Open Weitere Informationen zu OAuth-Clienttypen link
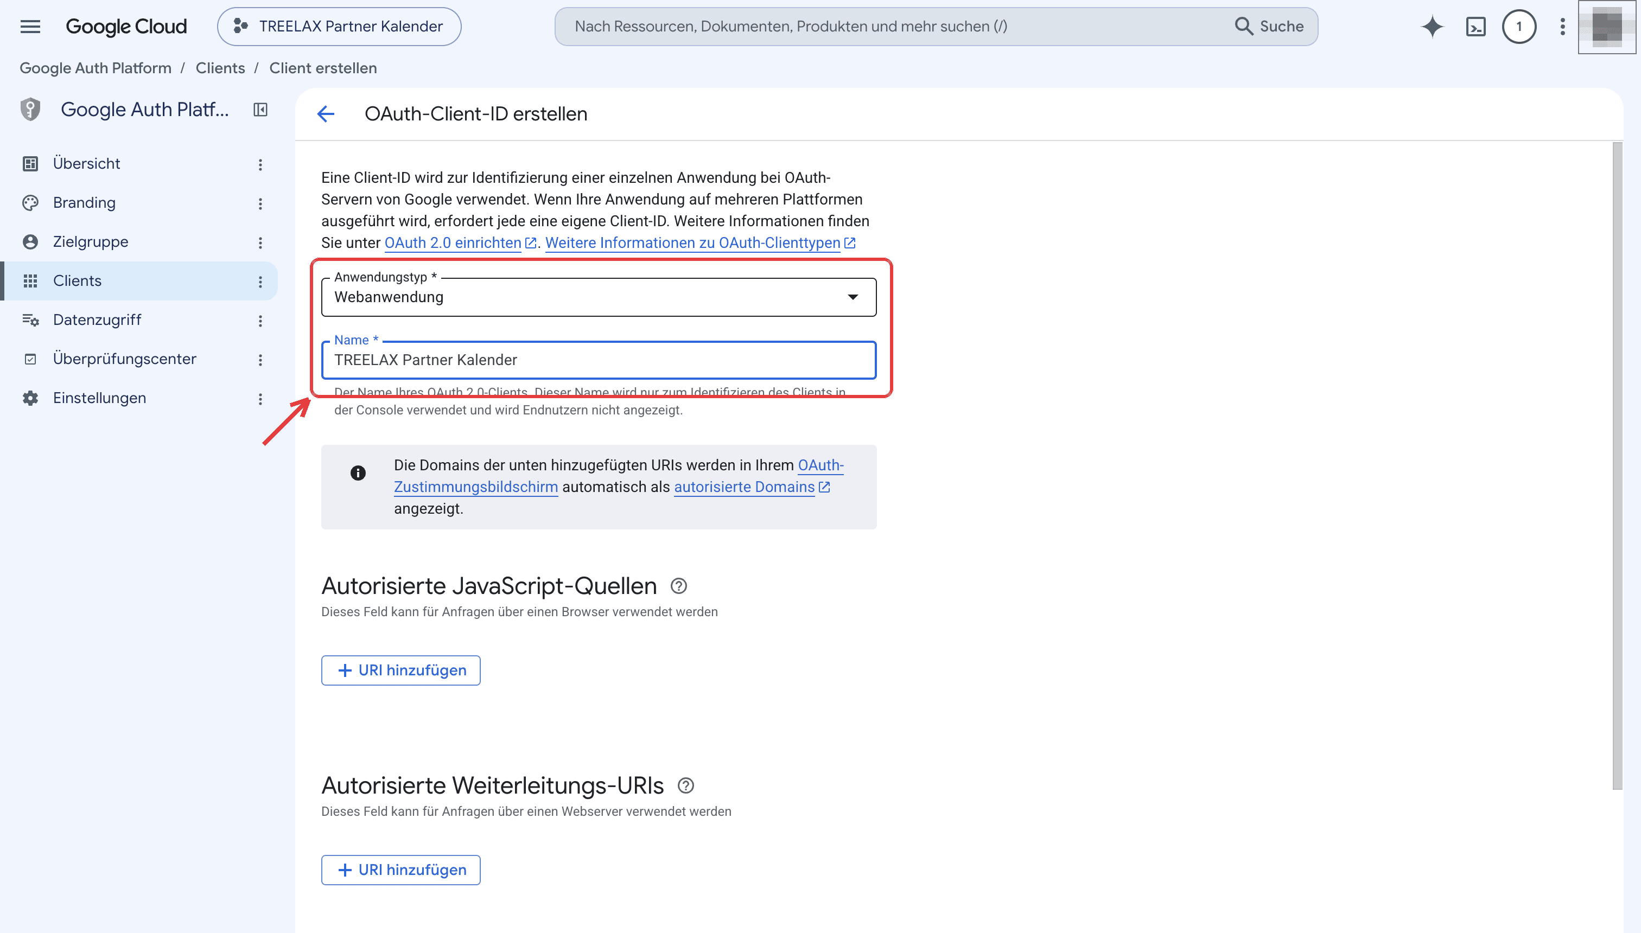The width and height of the screenshot is (1641, 933). 700,244
